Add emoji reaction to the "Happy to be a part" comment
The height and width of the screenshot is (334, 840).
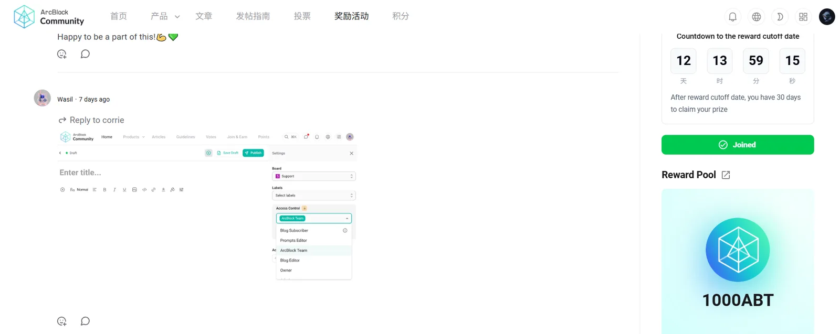(62, 54)
